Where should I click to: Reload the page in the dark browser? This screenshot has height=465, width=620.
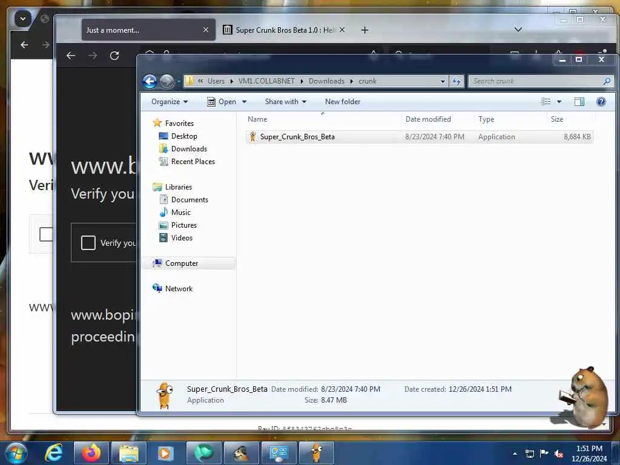click(114, 56)
